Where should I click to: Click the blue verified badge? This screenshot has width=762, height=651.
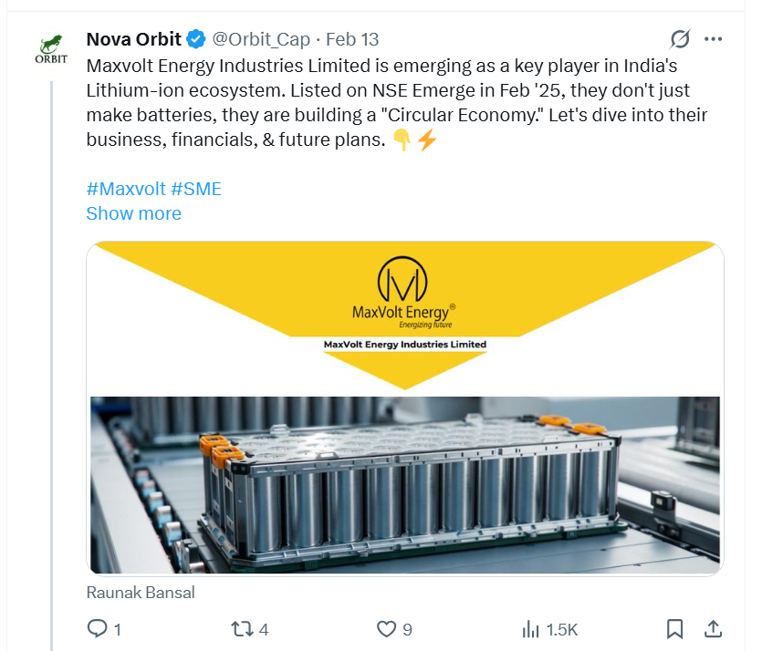[196, 40]
